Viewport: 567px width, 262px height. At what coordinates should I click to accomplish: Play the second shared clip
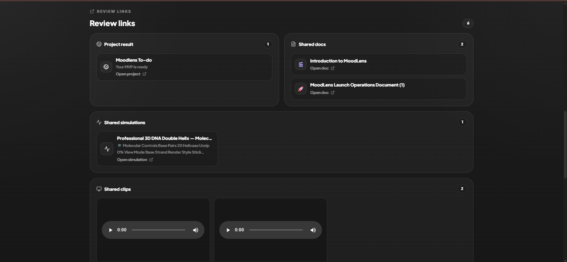coord(228,230)
